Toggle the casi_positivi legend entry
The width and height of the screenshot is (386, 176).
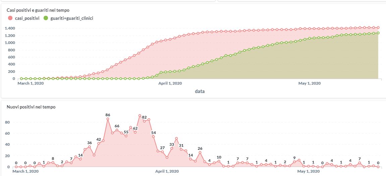(x=28, y=18)
